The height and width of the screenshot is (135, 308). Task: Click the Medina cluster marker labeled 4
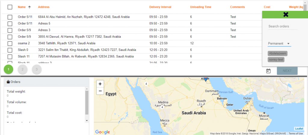tap(162, 107)
